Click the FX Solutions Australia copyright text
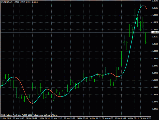The width and height of the screenshot is (159, 120). tap(29, 115)
